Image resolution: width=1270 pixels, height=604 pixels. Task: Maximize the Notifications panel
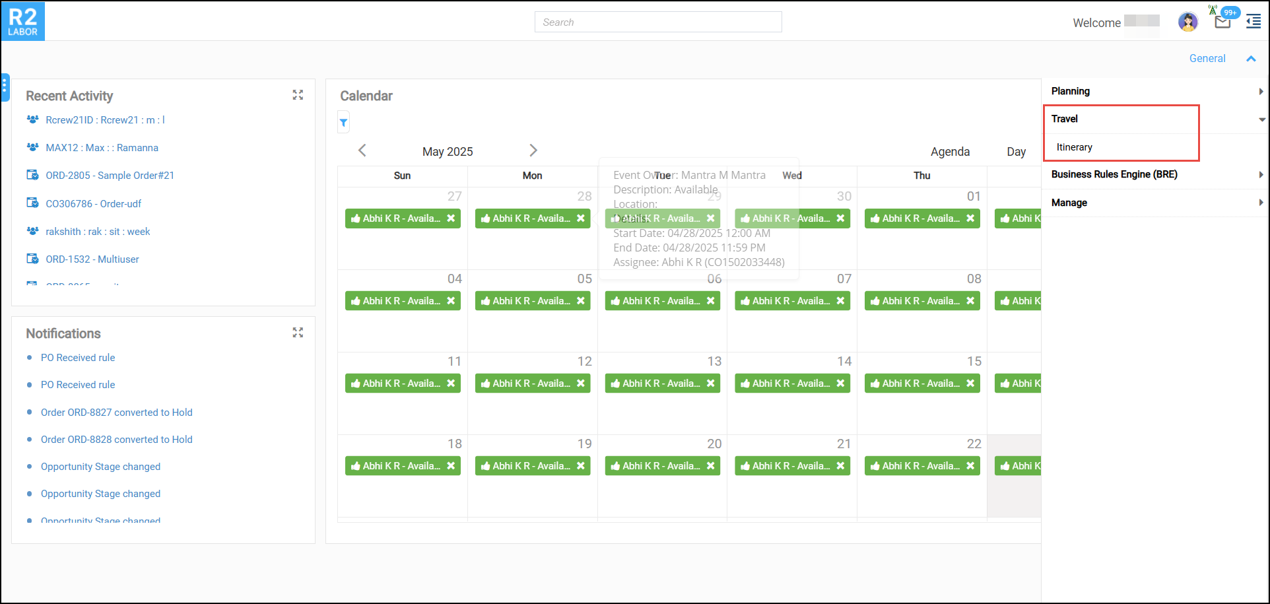point(298,333)
